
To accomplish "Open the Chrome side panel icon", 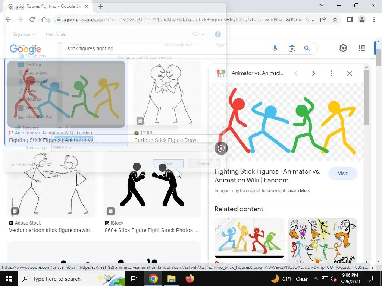I will (350, 19).
